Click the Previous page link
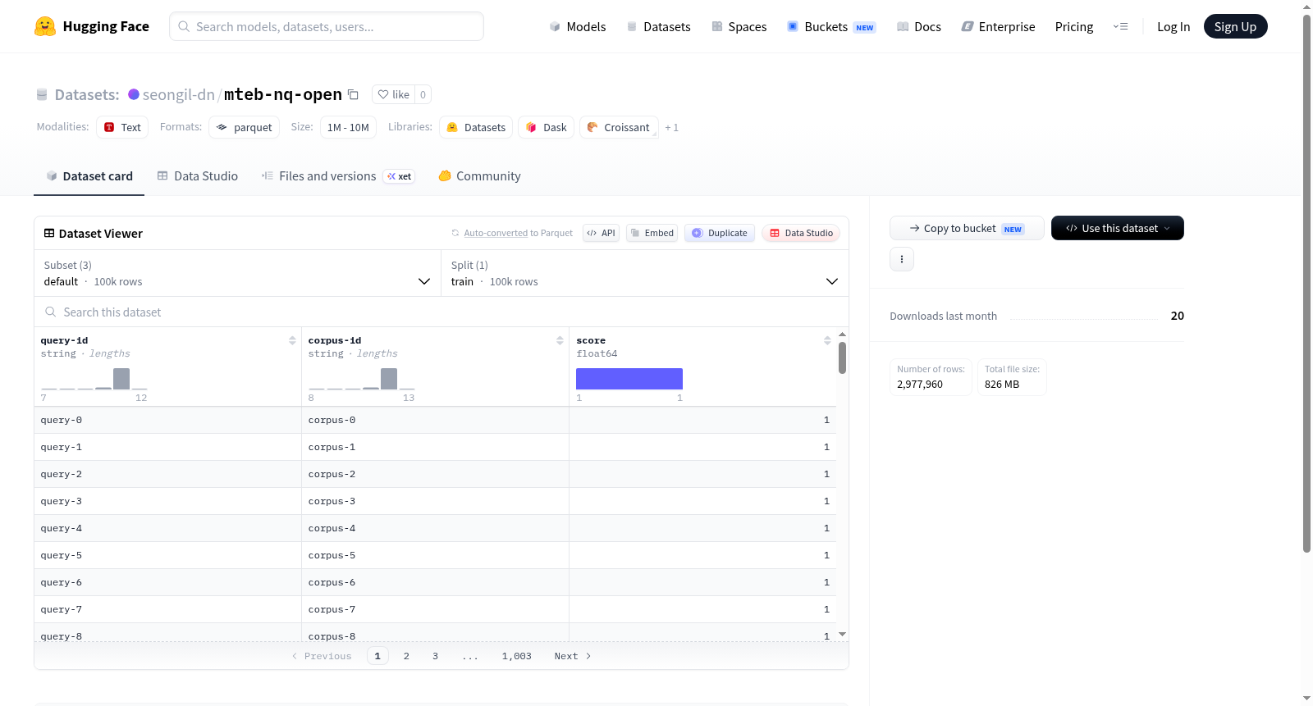1313x706 pixels. coord(322,656)
